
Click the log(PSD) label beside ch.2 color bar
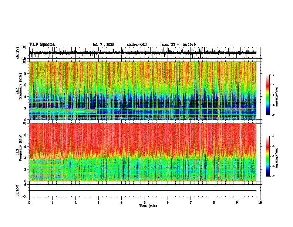tap(277, 158)
